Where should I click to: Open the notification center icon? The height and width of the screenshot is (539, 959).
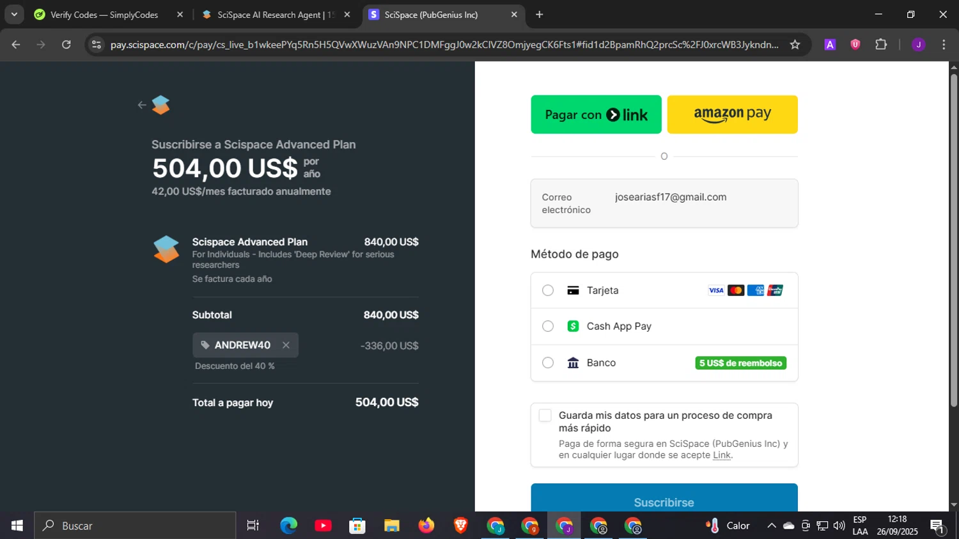[938, 526]
